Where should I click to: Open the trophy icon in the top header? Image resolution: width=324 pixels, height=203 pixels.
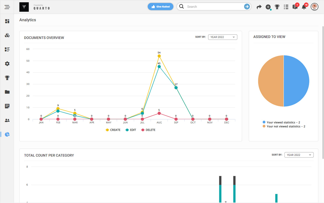pos(277,7)
